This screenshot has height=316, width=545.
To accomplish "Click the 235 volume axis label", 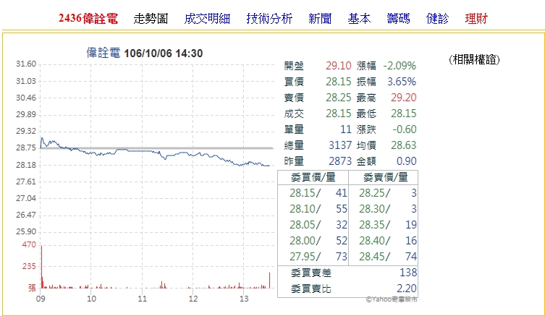I will tap(29, 266).
